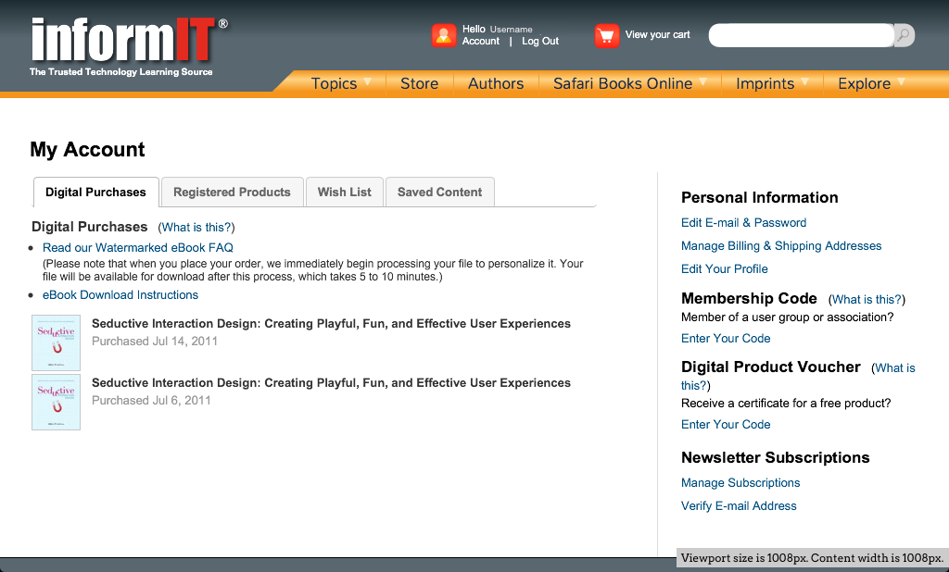Click the 'My Account' page heading
This screenshot has width=949, height=572.
pos(88,149)
